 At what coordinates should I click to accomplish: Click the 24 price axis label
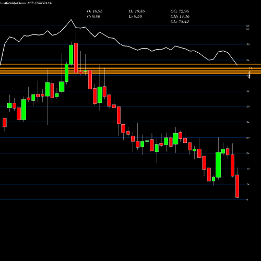(x=248, y=153)
